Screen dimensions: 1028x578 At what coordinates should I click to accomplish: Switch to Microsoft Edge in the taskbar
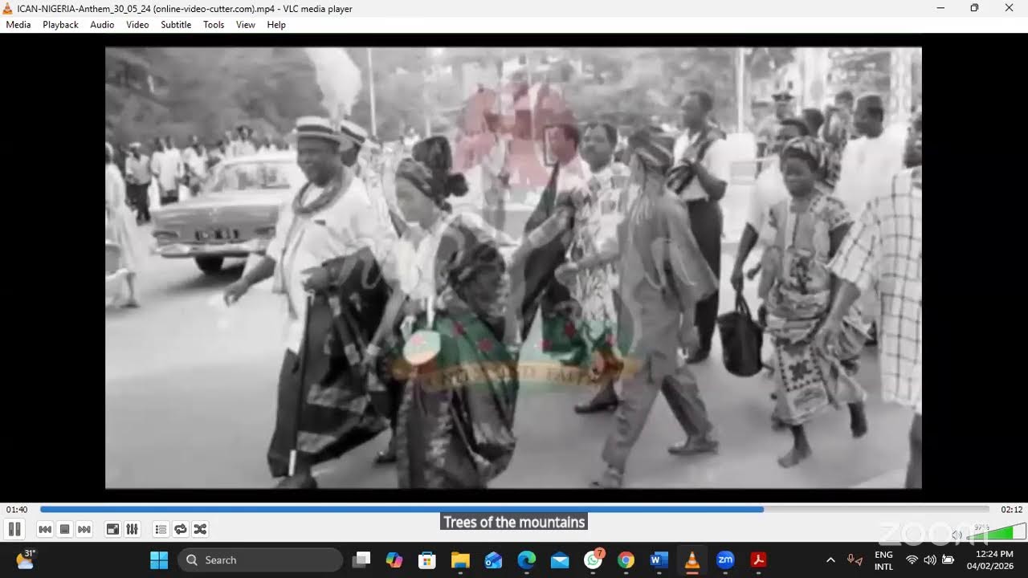526,560
